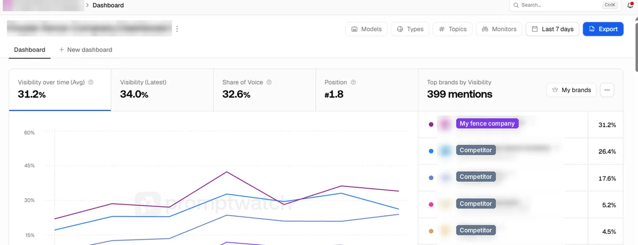The image size is (638, 245).
Task: Click the tan dot in the 4.5% row
Action: (x=431, y=231)
